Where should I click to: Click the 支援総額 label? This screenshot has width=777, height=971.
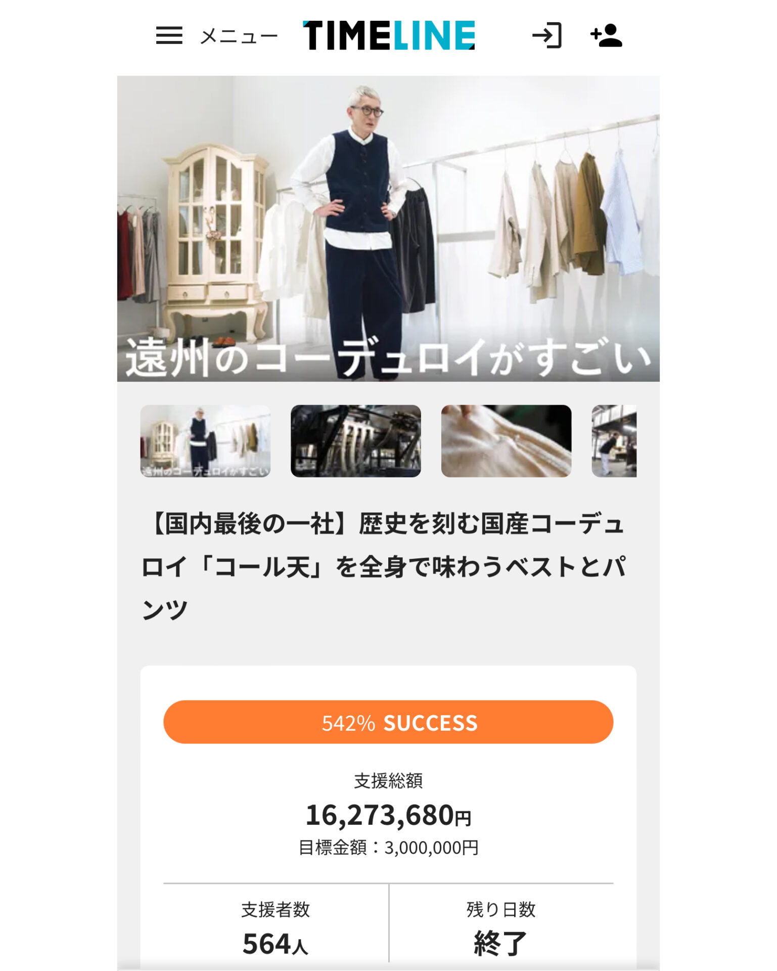(x=388, y=781)
